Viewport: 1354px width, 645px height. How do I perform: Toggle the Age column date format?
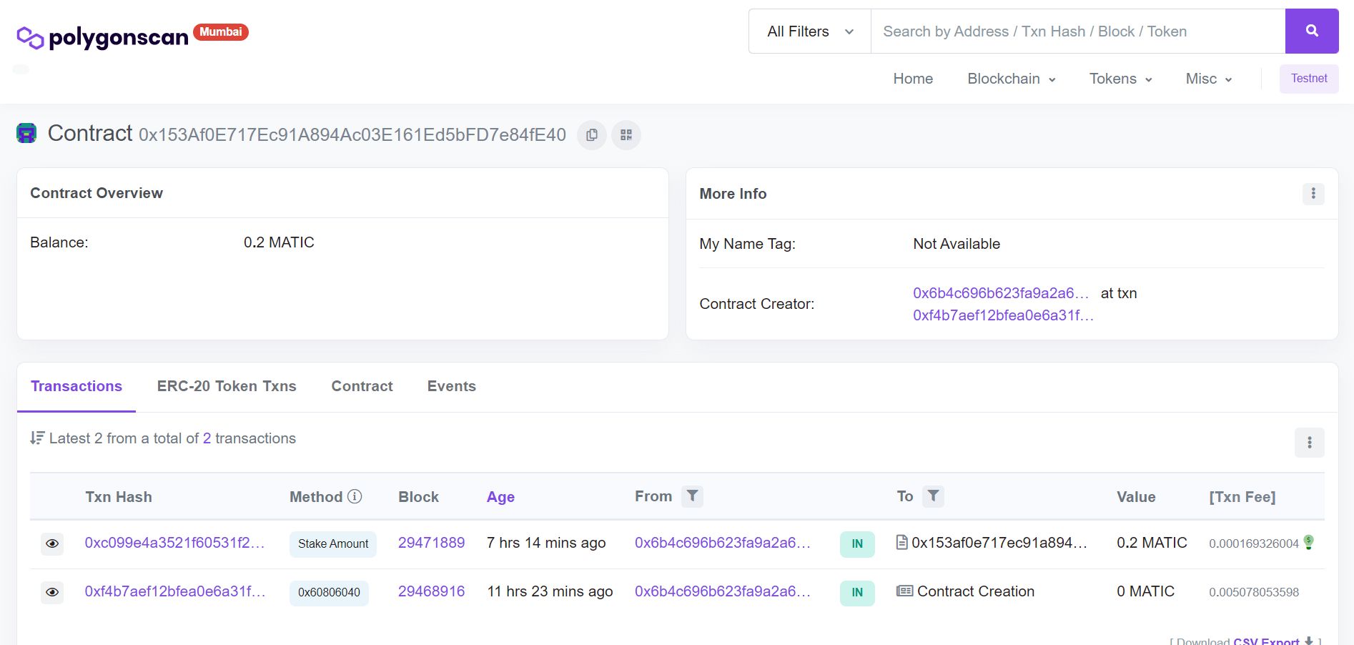coord(500,496)
